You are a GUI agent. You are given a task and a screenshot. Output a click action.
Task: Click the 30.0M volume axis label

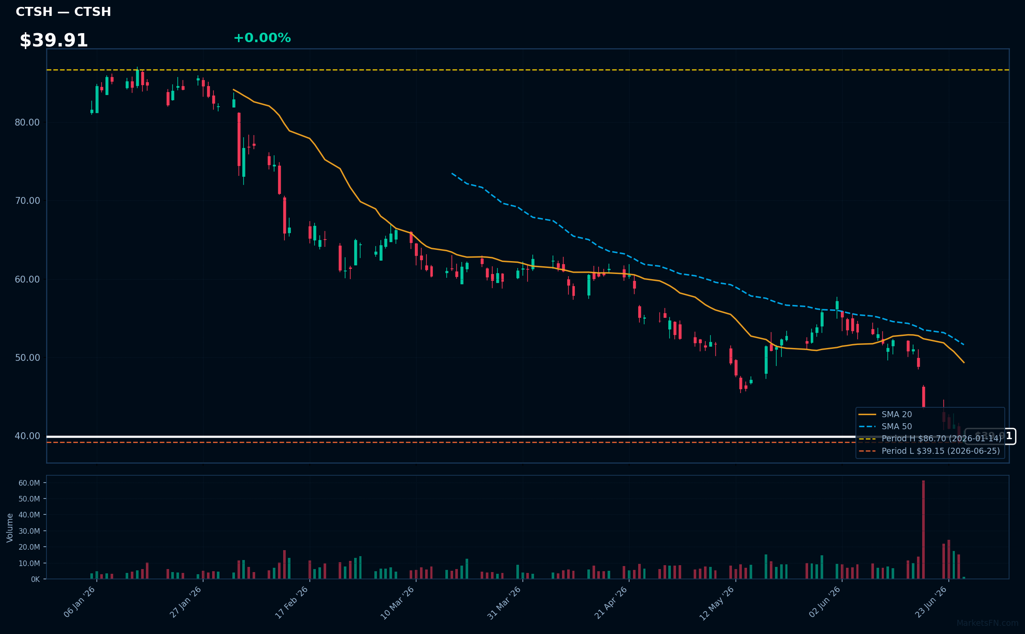29,531
